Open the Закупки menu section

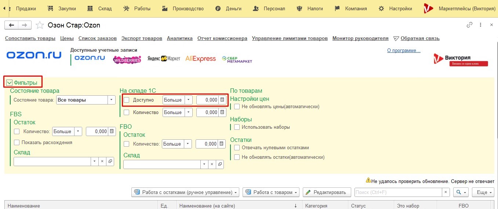pos(62,8)
